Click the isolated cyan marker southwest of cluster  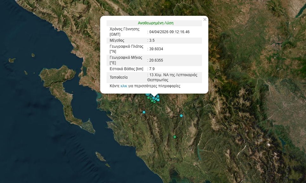coord(144,112)
